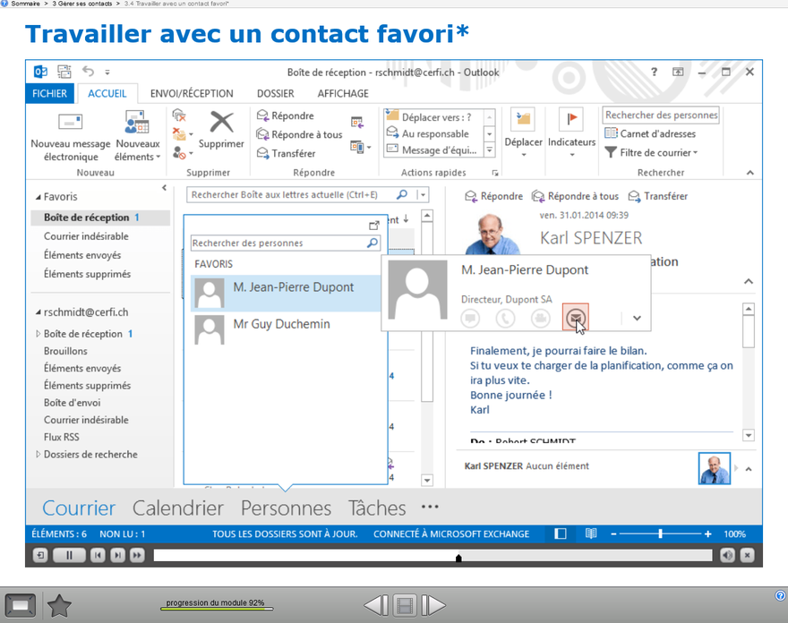The height and width of the screenshot is (623, 788).
Task: Click Transférer in the ribbon's Répondre group
Action: click(x=286, y=153)
